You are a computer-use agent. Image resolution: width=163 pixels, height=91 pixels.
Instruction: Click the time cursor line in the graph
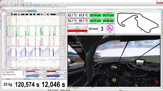16,41
